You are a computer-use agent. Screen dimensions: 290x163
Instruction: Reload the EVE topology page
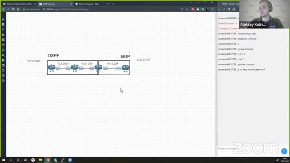(x=13, y=9)
